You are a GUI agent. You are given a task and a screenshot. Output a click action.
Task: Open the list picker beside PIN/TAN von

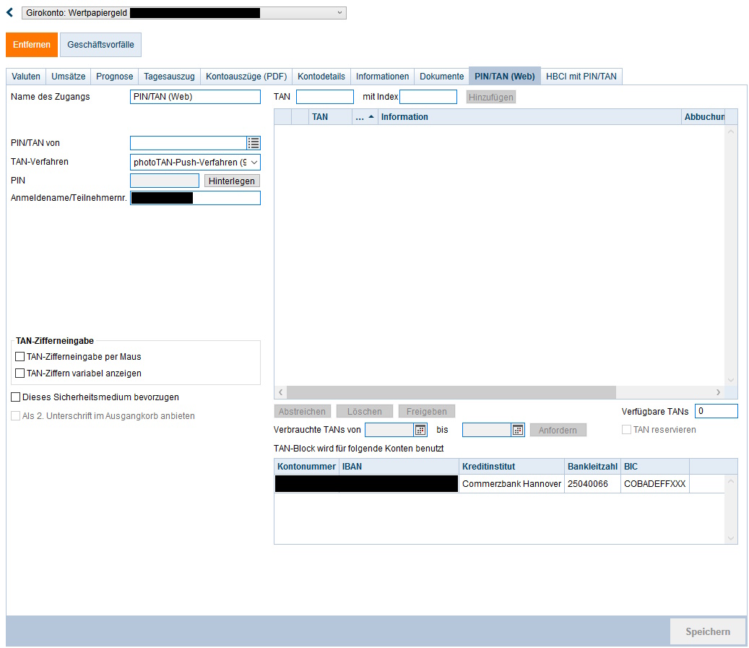(x=254, y=143)
